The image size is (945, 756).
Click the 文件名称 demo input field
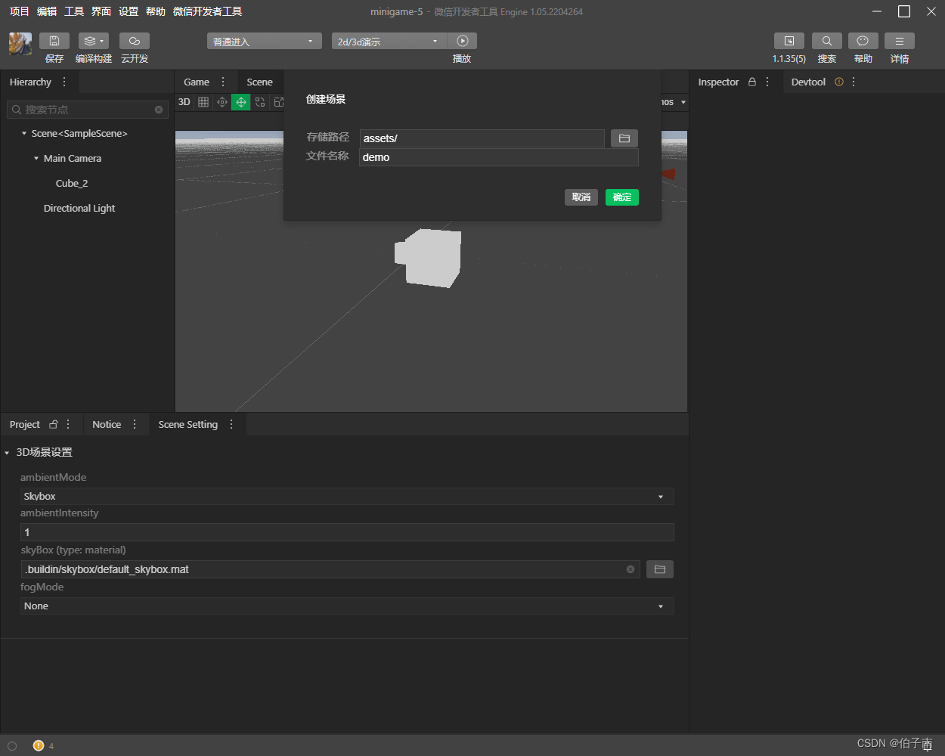(499, 157)
